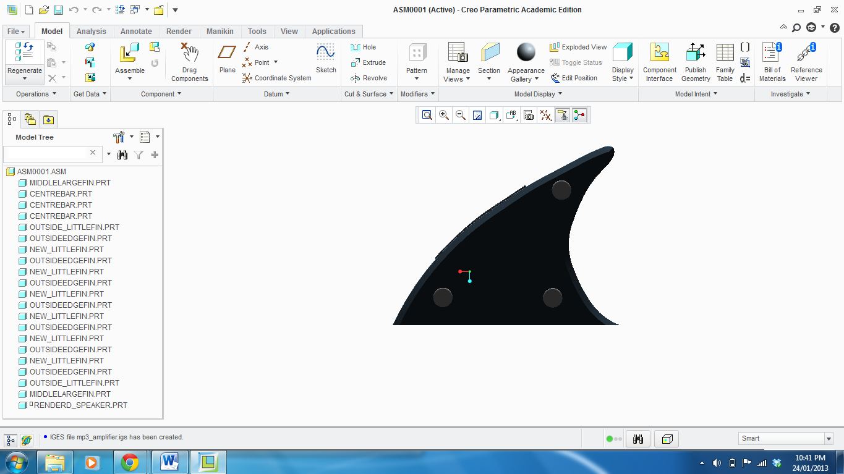This screenshot has width=844, height=474.
Task: Click the Edit Position tool
Action: pyautogui.click(x=573, y=78)
